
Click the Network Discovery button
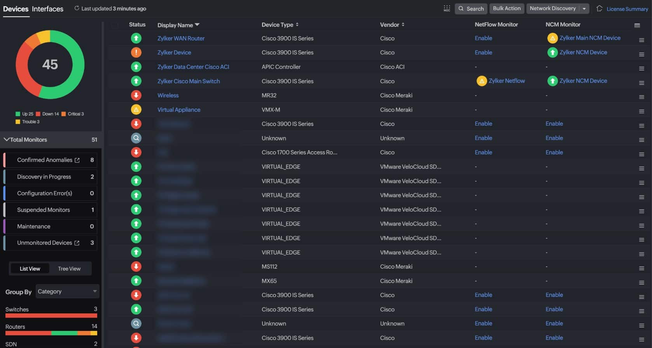tap(552, 9)
